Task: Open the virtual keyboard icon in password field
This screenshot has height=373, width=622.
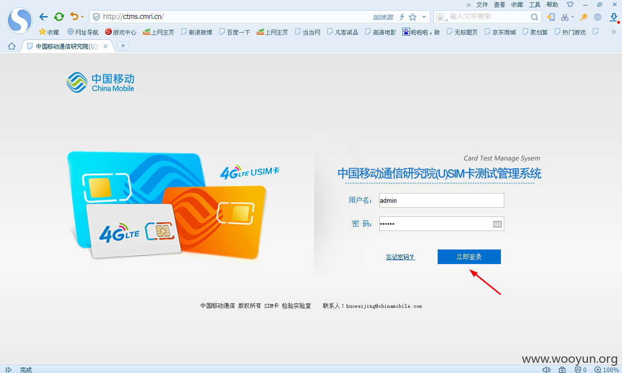Action: (498, 224)
